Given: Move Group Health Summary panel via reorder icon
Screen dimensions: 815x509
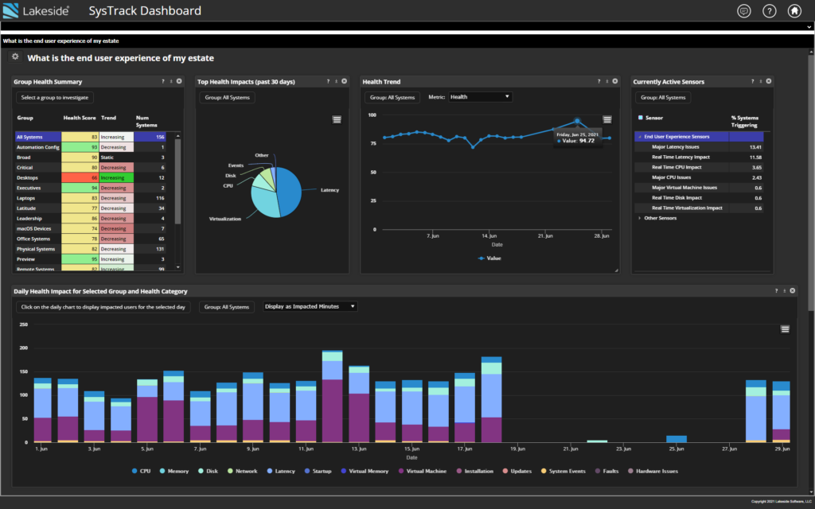Looking at the screenshot, I should (x=171, y=82).
